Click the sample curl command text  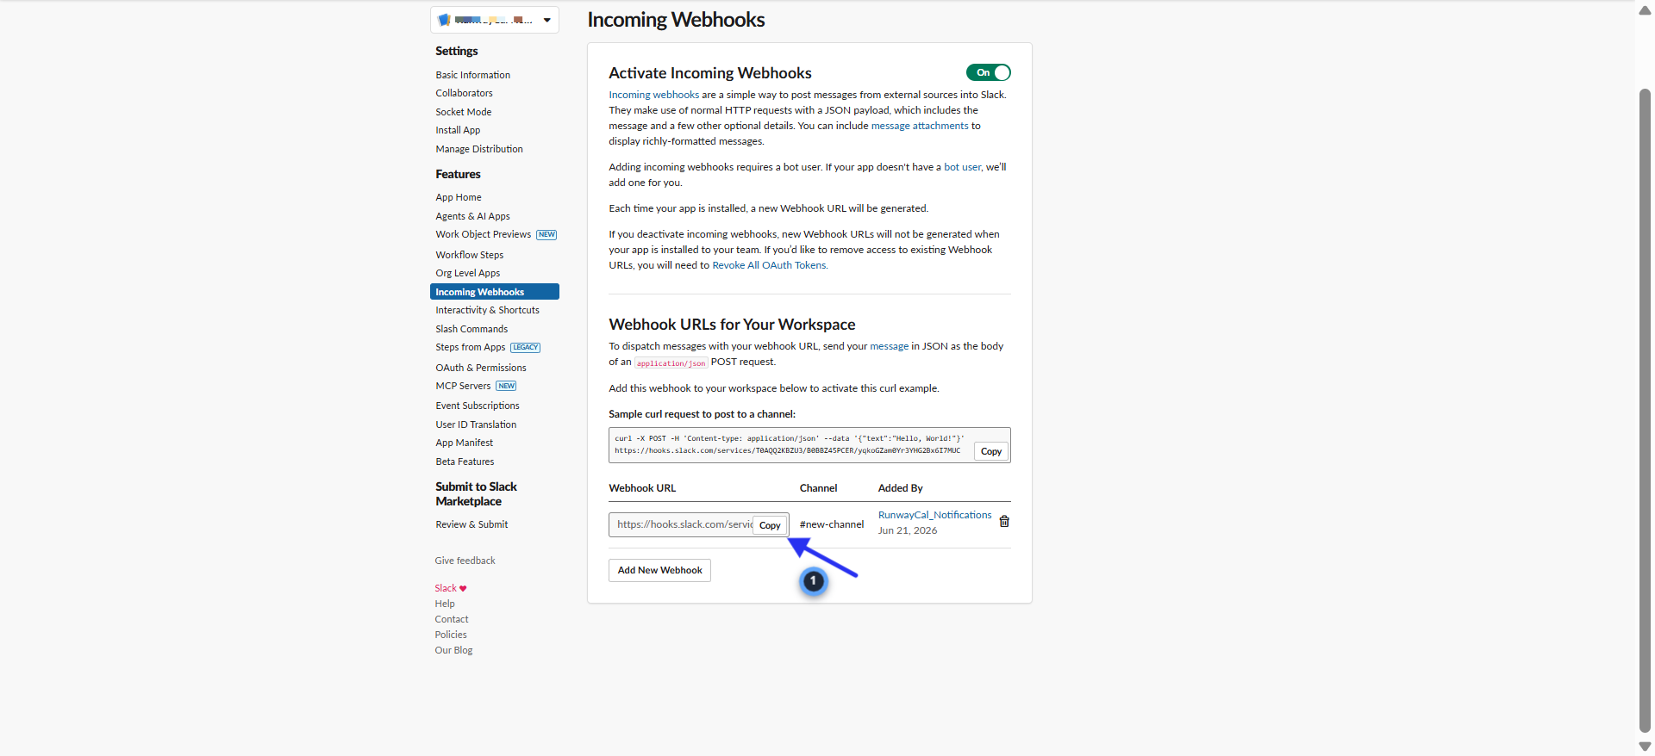coord(790,444)
